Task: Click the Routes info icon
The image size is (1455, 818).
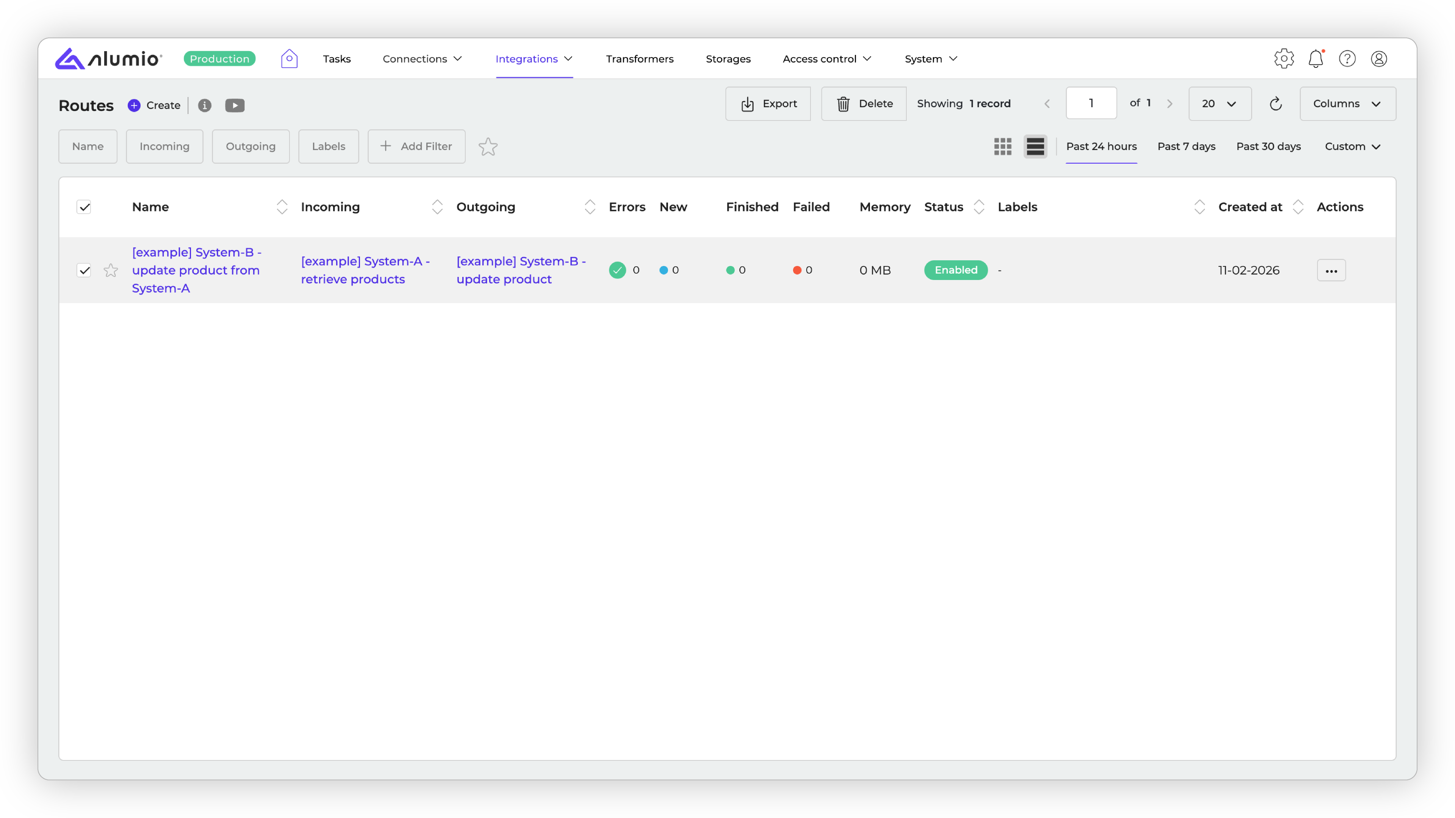Action: point(205,106)
